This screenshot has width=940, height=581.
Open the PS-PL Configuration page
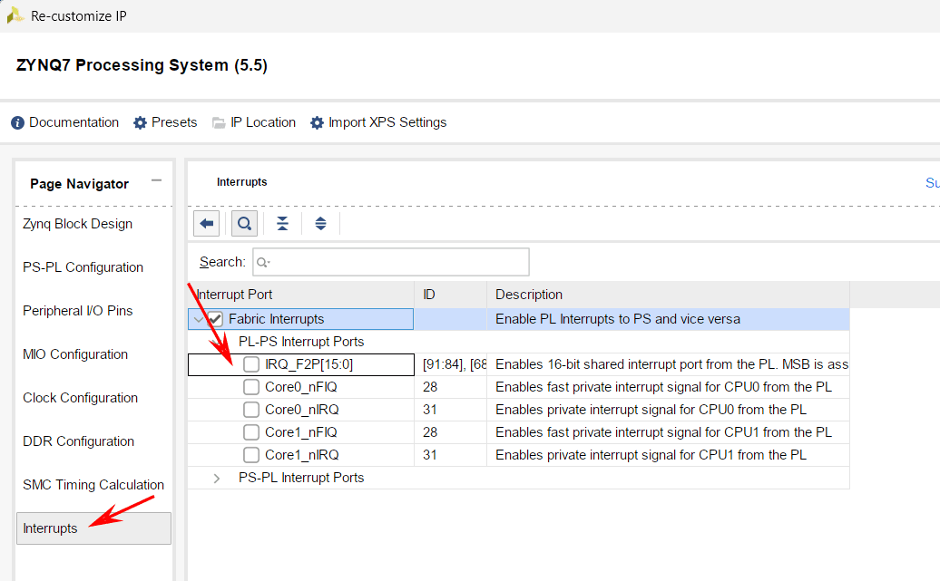pyautogui.click(x=83, y=267)
